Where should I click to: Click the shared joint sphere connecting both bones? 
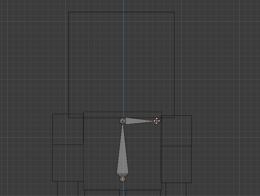[123, 121]
